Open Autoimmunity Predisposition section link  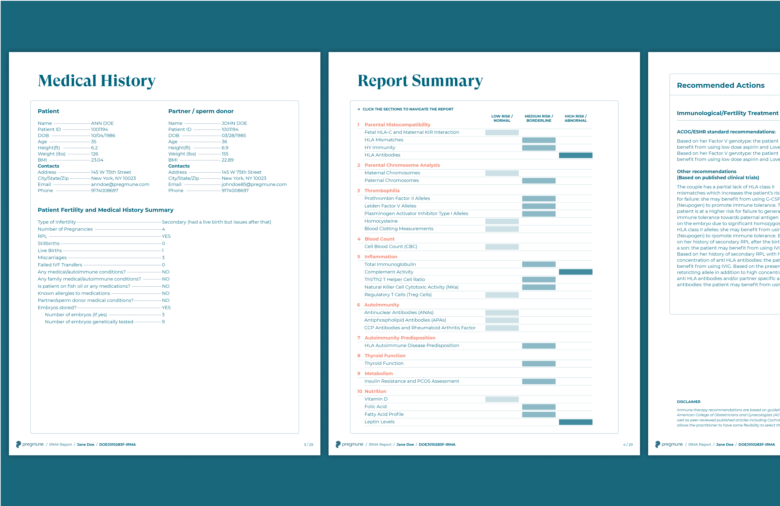click(x=400, y=338)
